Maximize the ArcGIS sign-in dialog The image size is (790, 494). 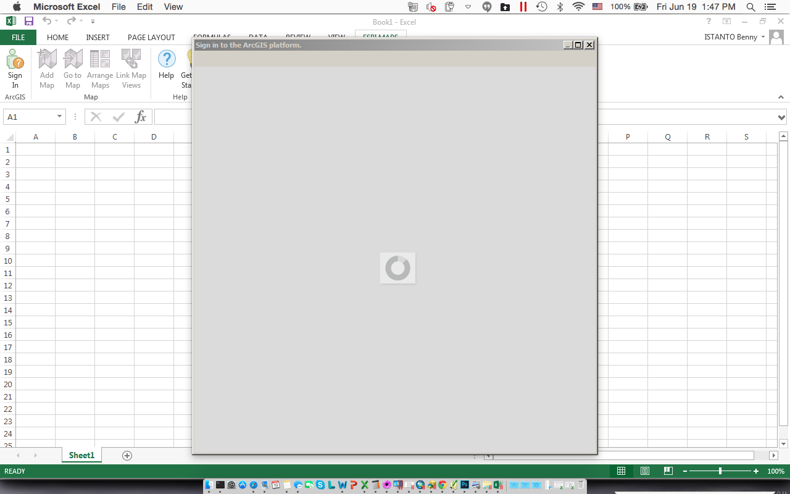tap(578, 45)
